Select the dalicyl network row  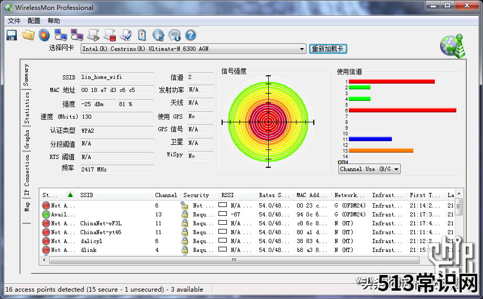click(248, 241)
